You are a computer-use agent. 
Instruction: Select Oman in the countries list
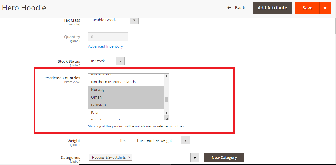tap(96, 97)
